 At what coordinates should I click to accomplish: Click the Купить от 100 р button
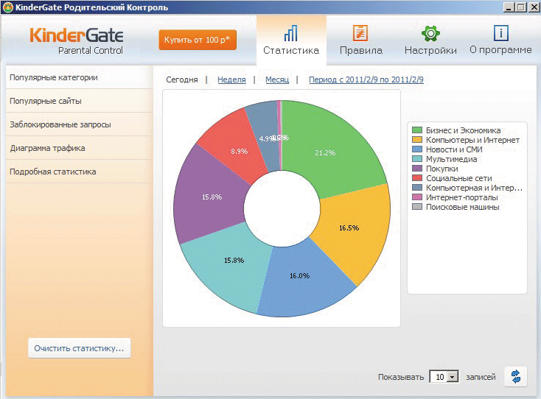pyautogui.click(x=198, y=40)
